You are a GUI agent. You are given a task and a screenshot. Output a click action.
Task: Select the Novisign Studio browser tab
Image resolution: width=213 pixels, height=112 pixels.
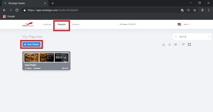click(x=25, y=3)
